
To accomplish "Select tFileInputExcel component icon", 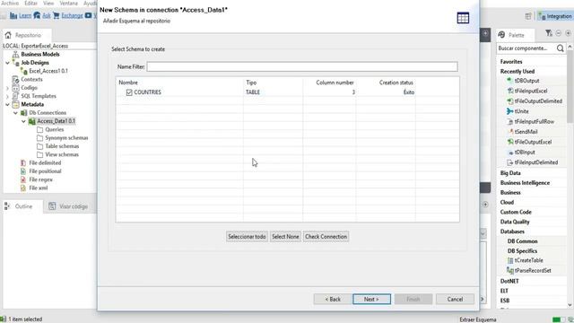I will coord(509,91).
